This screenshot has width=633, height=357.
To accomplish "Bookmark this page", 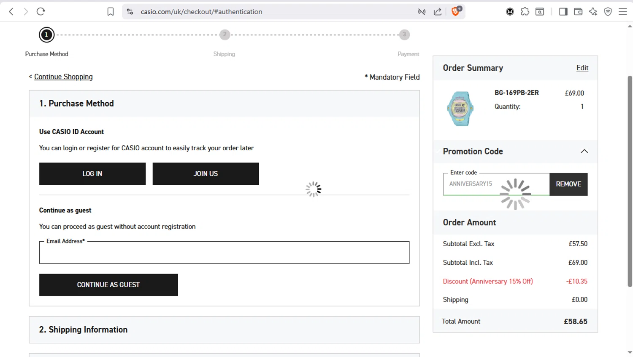I will point(111,12).
